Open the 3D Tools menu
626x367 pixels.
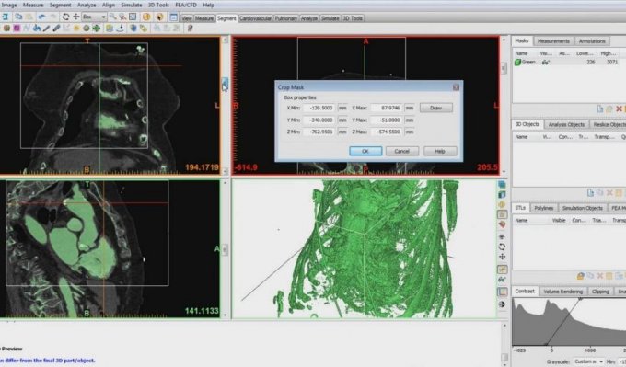click(x=158, y=6)
